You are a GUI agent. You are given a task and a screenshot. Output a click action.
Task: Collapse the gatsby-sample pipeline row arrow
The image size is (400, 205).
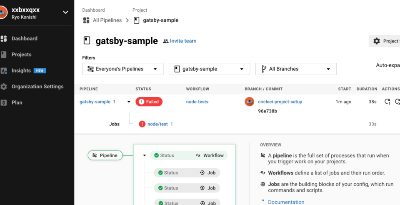click(129, 102)
